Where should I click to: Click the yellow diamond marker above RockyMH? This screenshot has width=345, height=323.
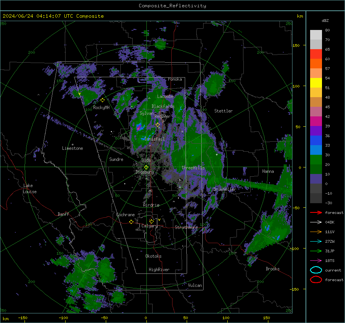102,100
